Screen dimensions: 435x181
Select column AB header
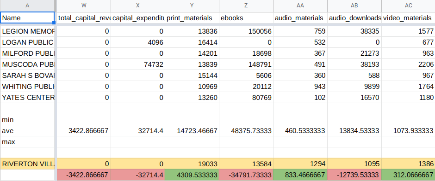354,6
